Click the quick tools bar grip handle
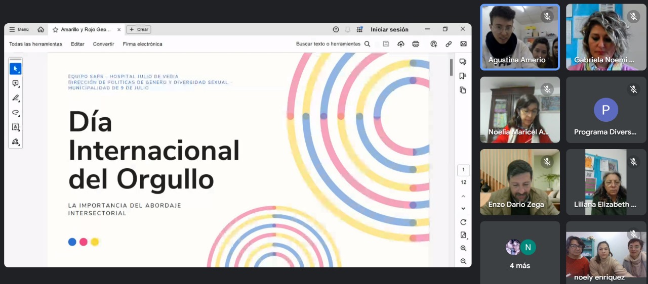The width and height of the screenshot is (648, 284). (15, 60)
